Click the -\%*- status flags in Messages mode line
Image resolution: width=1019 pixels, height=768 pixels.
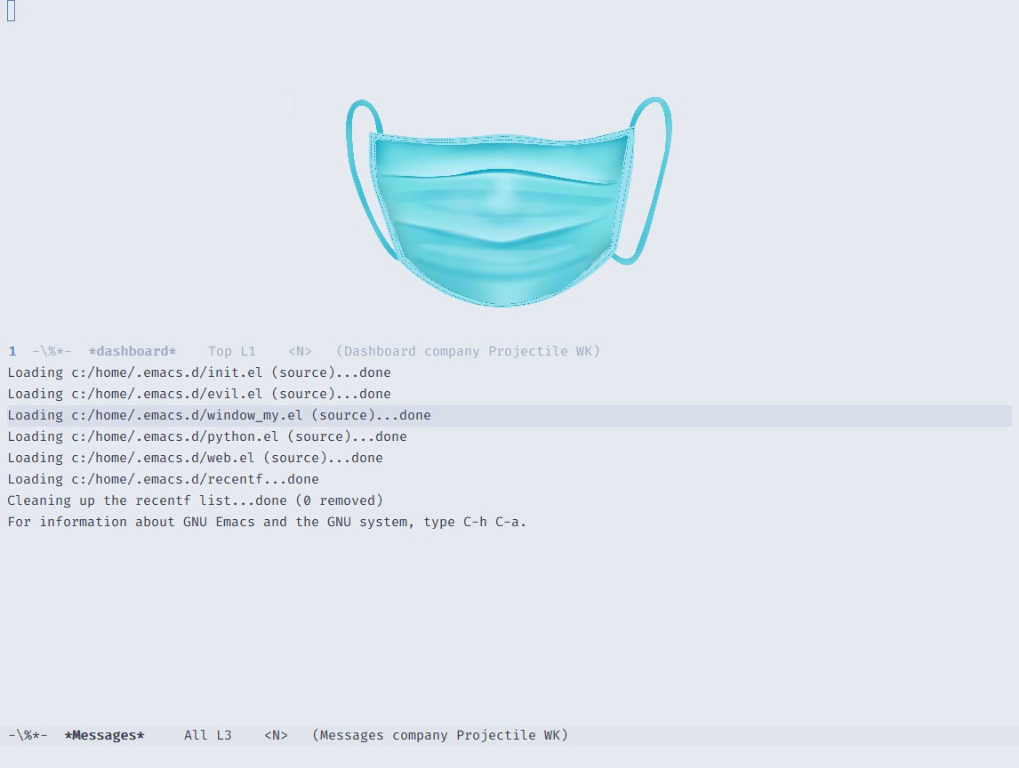28,735
